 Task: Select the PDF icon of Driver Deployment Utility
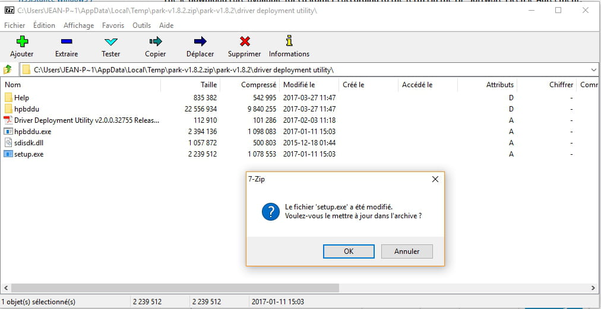coord(8,120)
